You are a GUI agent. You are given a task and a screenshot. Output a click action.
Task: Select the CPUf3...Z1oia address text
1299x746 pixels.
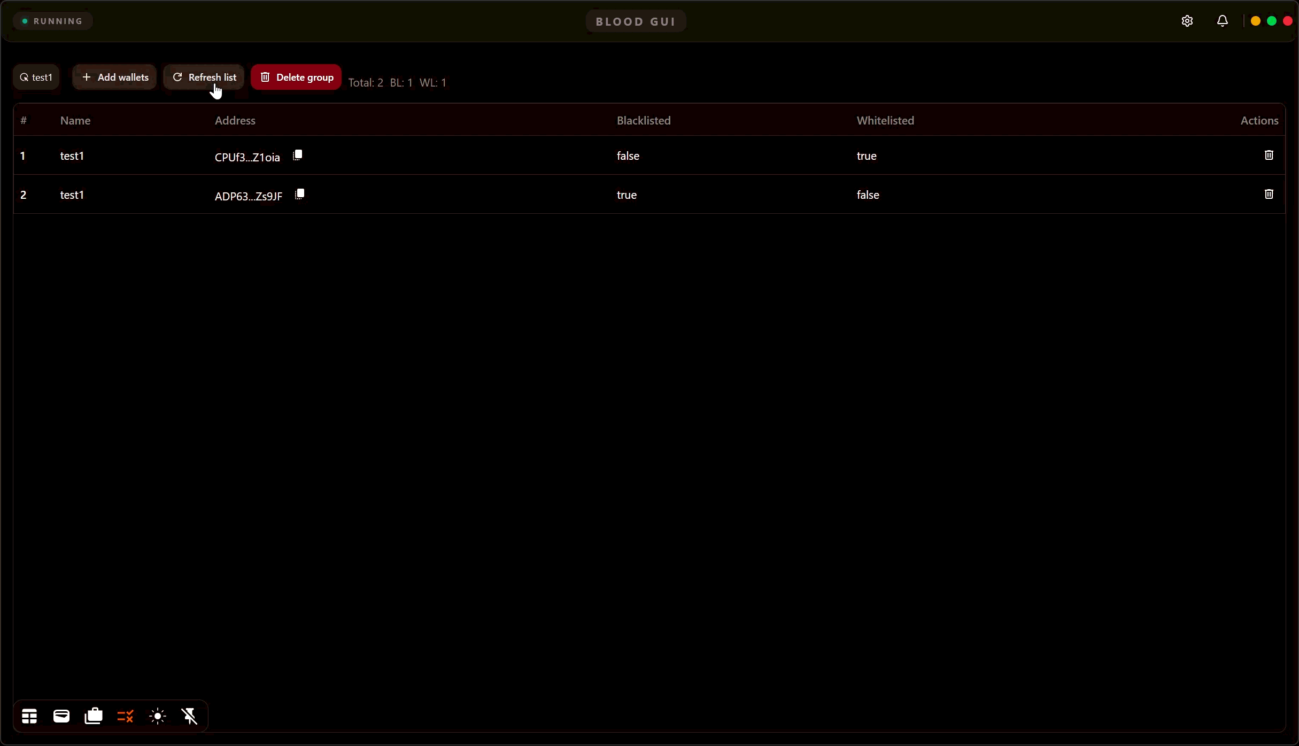[x=248, y=157]
